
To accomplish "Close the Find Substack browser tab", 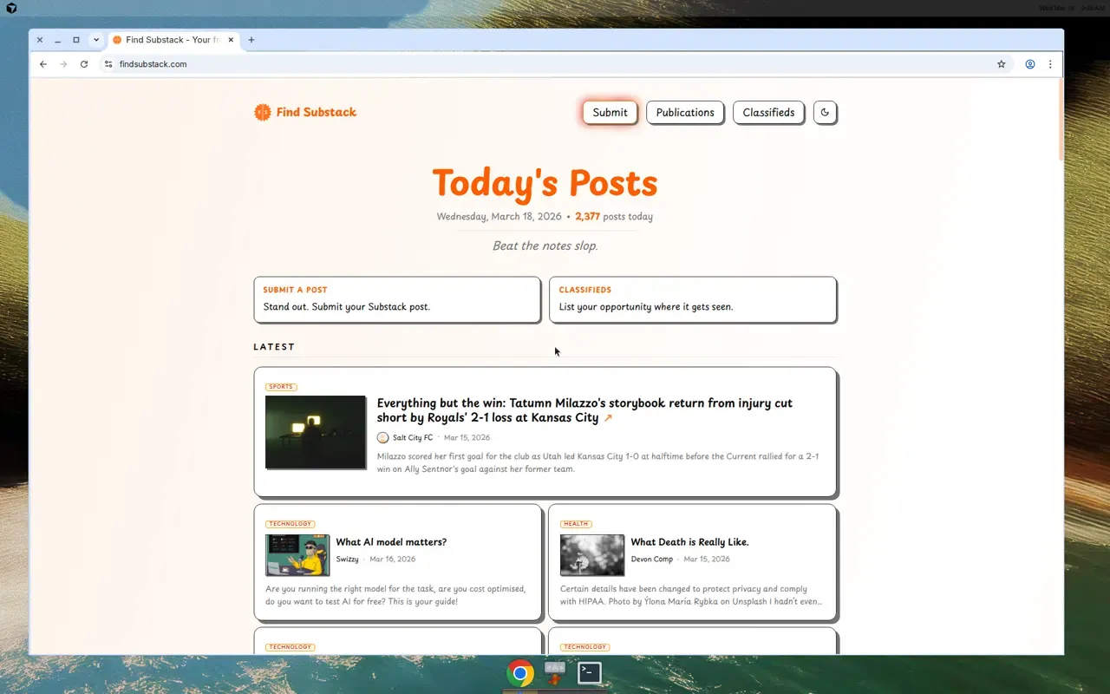I will coord(231,40).
